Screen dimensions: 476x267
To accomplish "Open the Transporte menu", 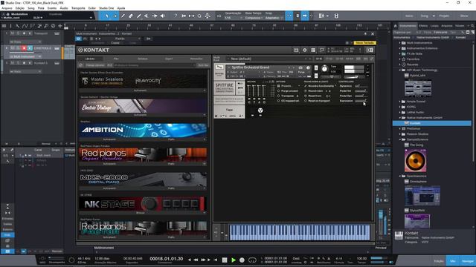I will [78, 8].
